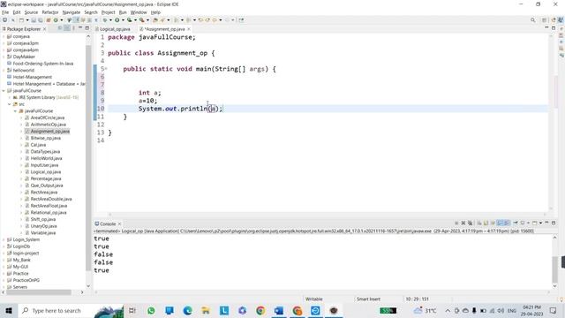Open the Source menu

click(x=31, y=12)
